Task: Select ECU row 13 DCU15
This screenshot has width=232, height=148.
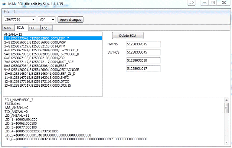Action: coord(53,86)
